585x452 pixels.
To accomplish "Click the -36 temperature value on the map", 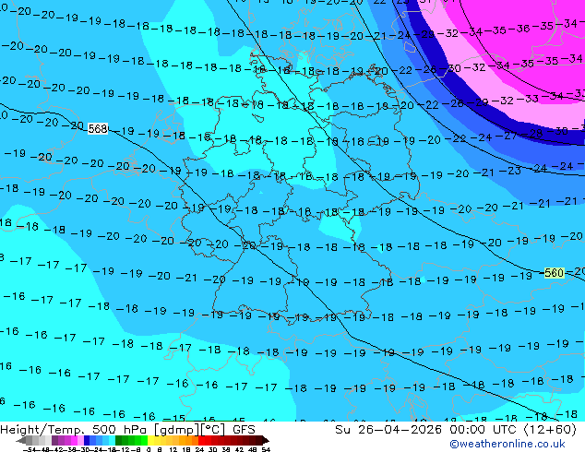I will click(520, 29).
